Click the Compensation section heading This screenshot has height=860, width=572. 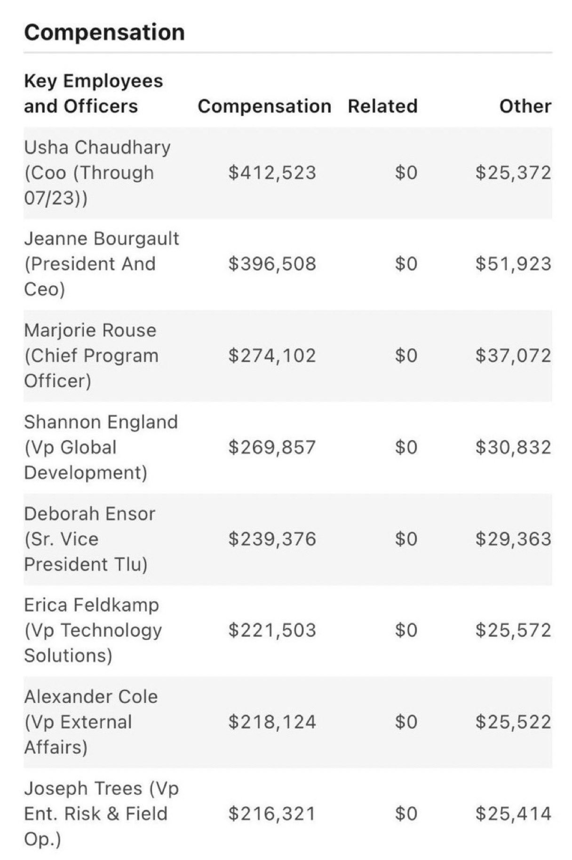click(104, 32)
